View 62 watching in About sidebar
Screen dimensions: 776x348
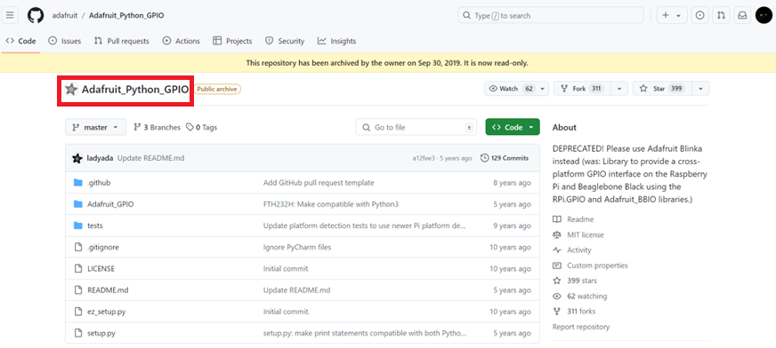tap(580, 297)
